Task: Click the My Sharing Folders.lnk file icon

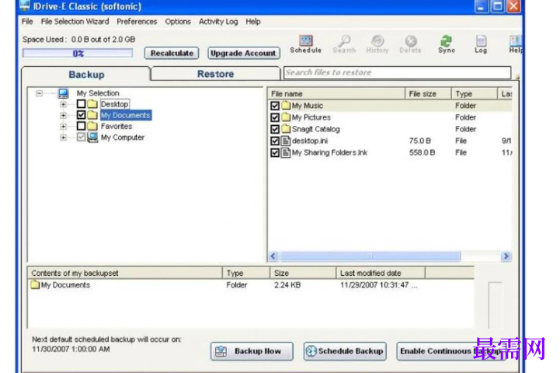Action: coord(285,152)
